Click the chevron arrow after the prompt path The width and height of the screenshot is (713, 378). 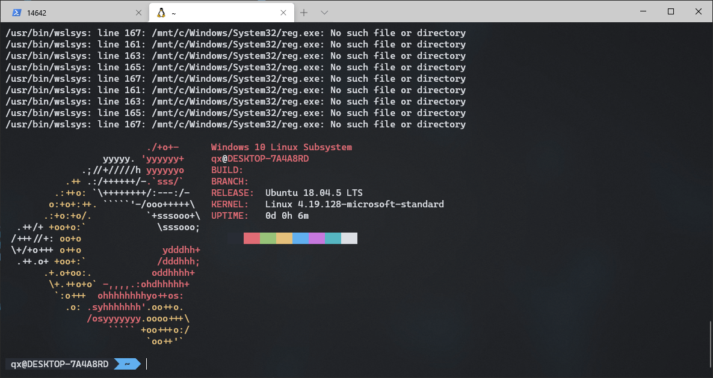tap(128, 364)
